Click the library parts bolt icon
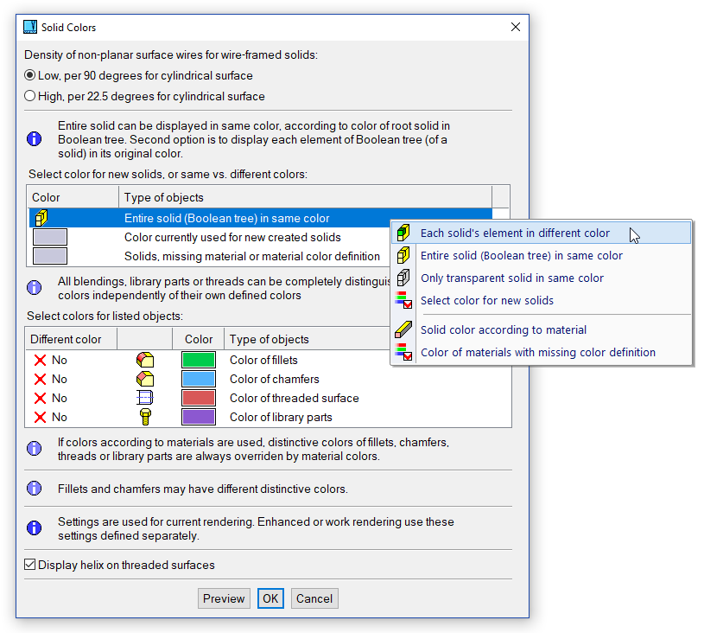 coord(145,417)
